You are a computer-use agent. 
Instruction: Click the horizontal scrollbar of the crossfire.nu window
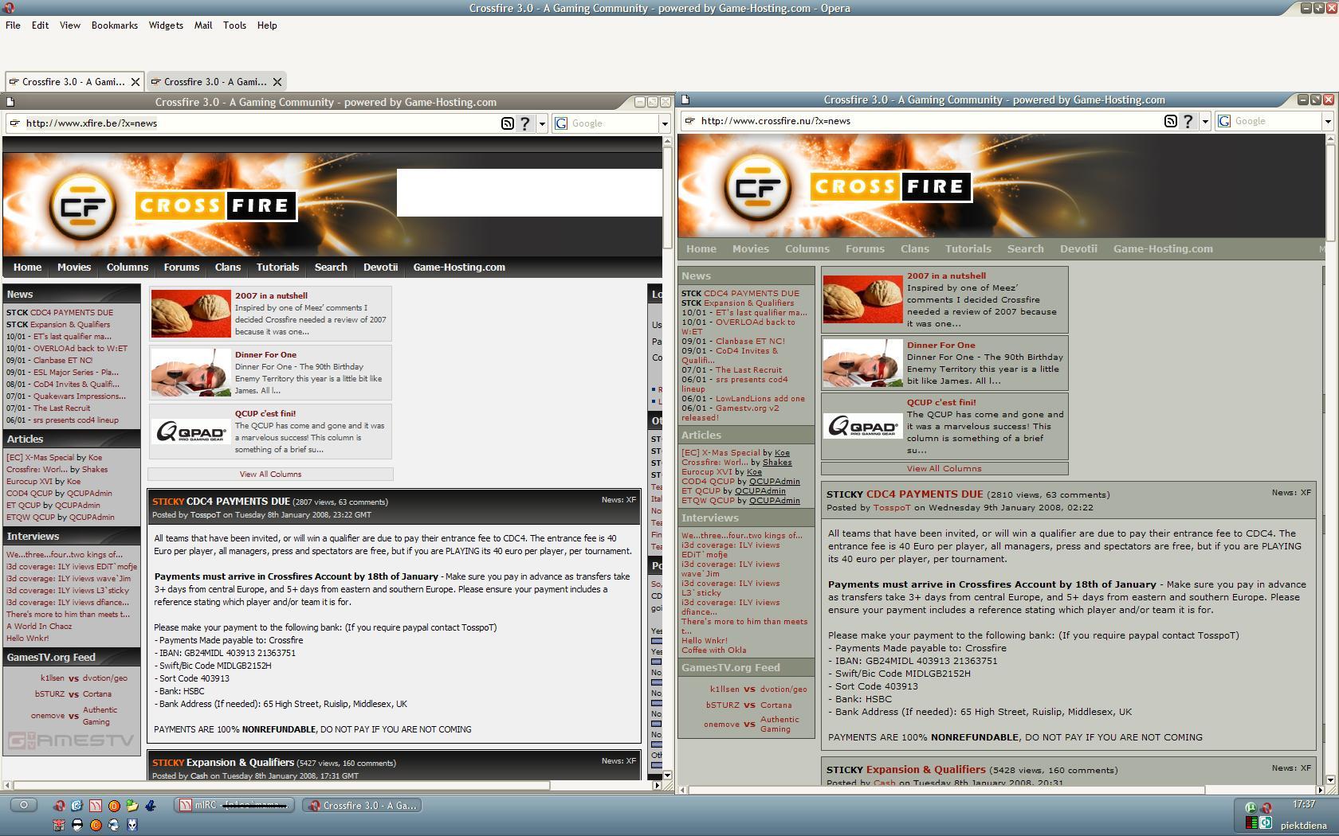tap(1003, 790)
